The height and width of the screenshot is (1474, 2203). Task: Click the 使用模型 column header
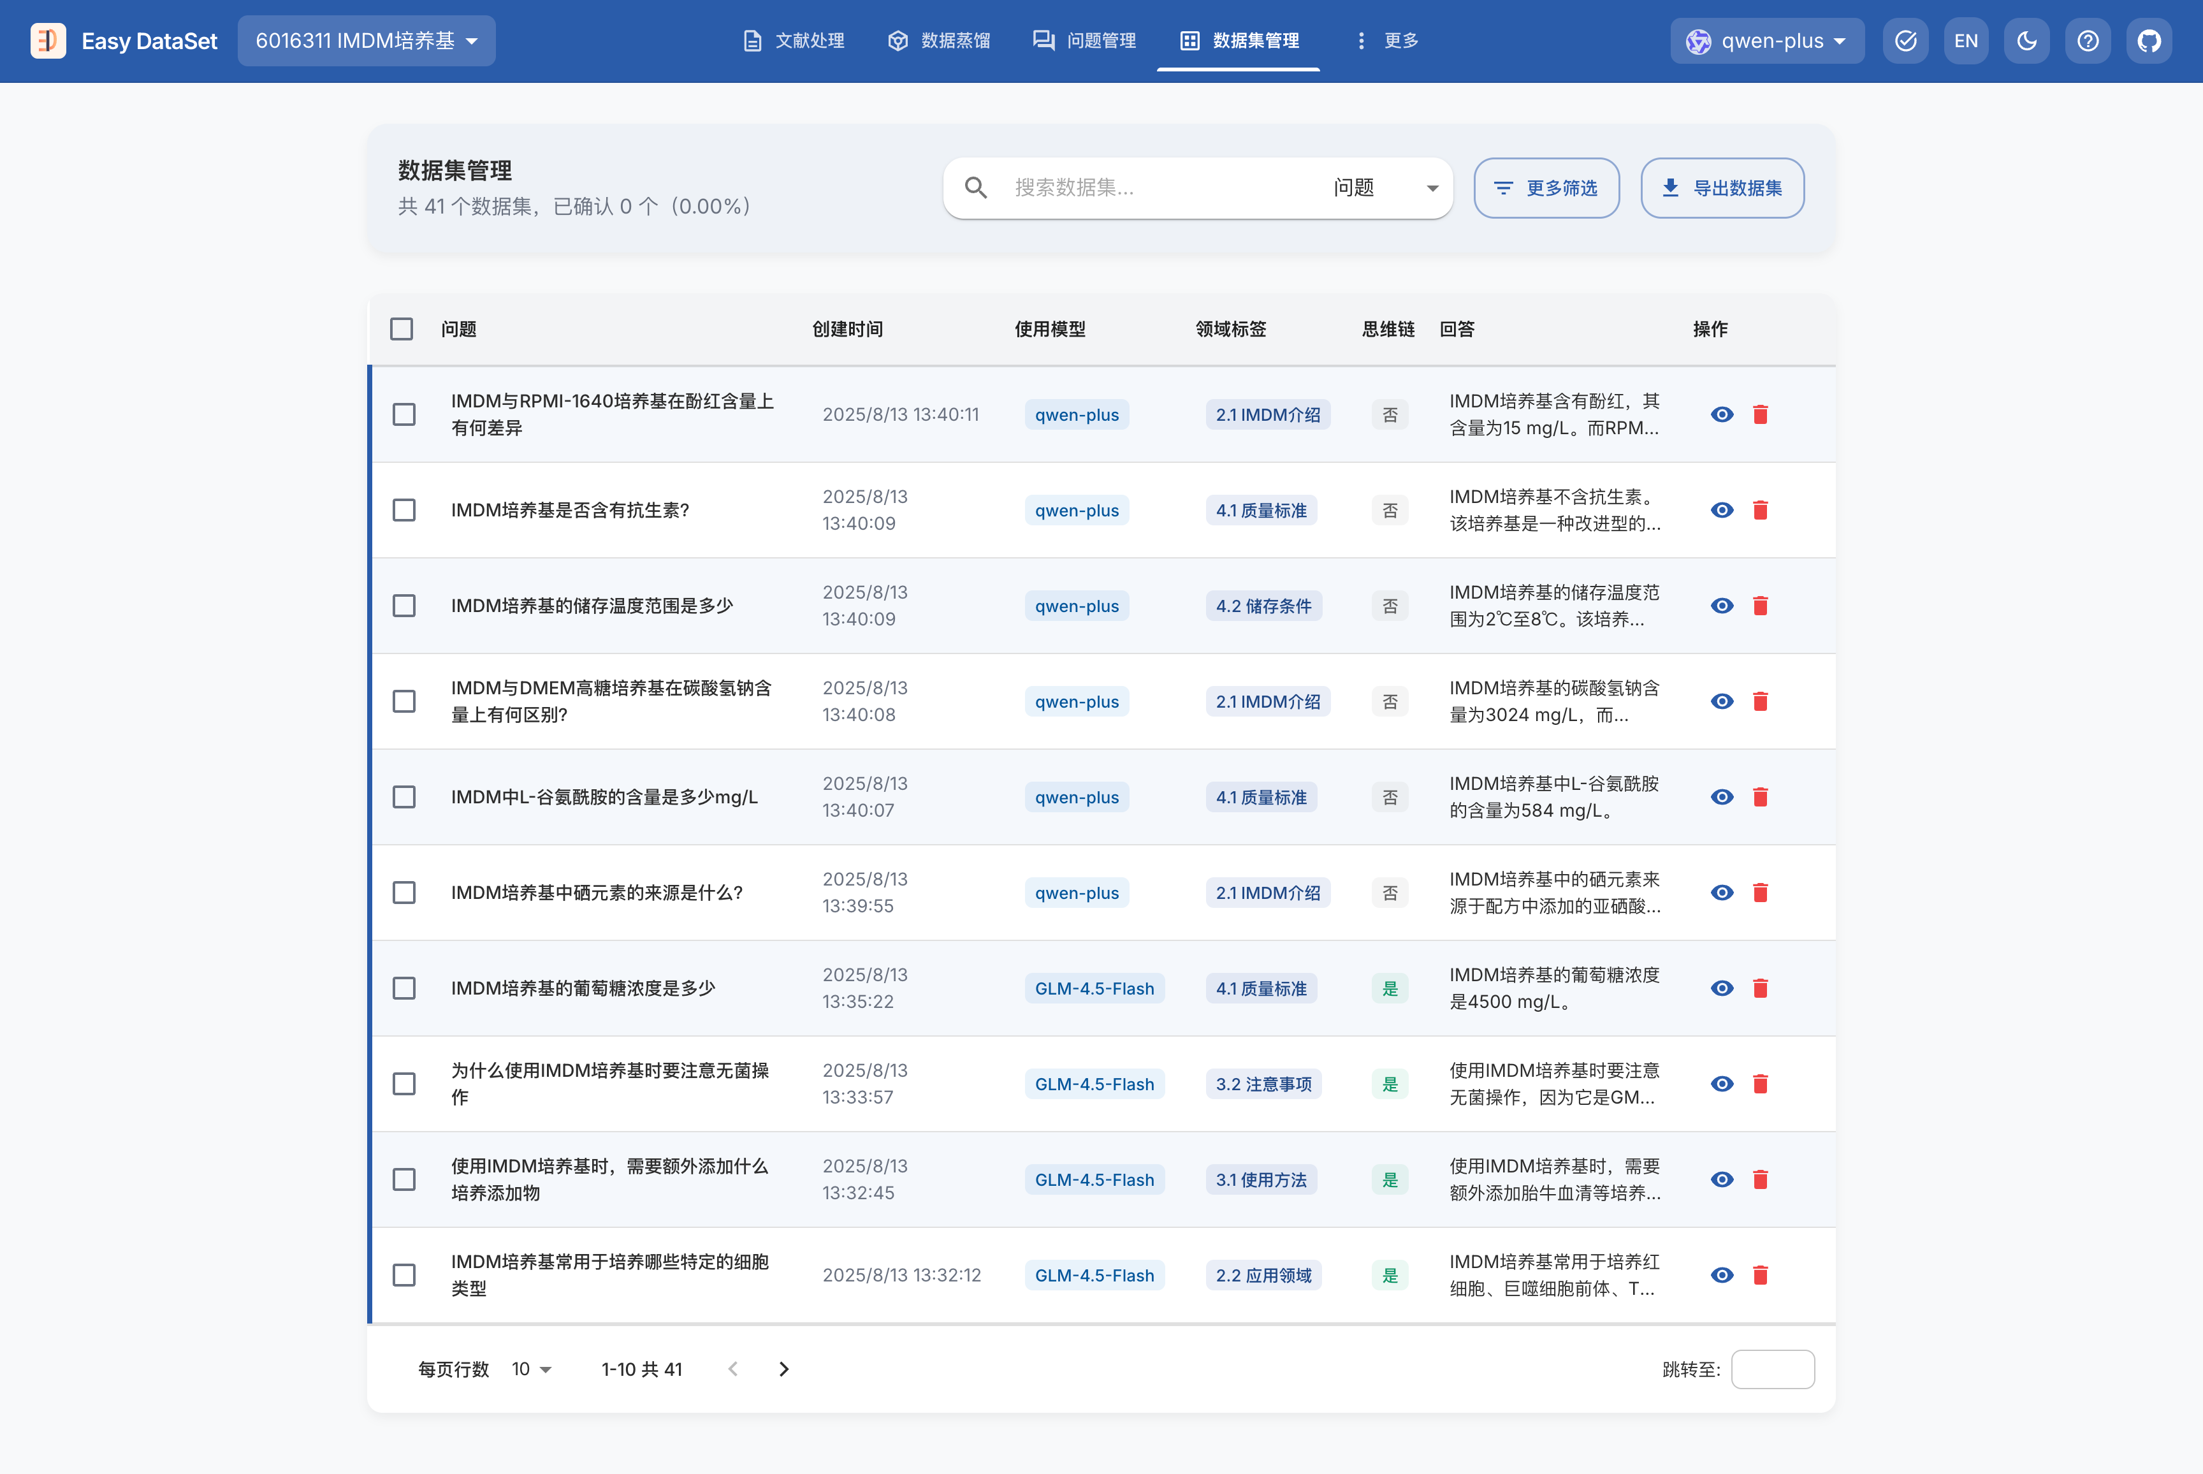(1050, 329)
